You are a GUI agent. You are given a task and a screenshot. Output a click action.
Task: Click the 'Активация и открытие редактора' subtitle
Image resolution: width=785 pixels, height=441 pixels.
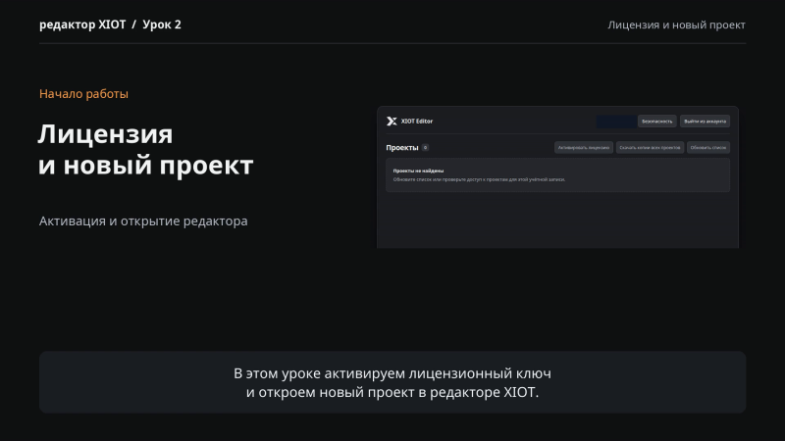coord(143,221)
